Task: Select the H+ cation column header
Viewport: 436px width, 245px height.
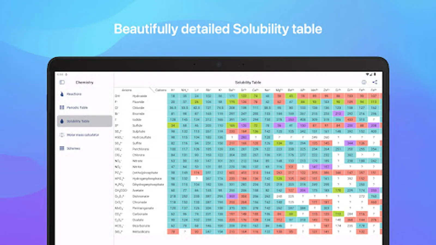Action: click(x=173, y=90)
